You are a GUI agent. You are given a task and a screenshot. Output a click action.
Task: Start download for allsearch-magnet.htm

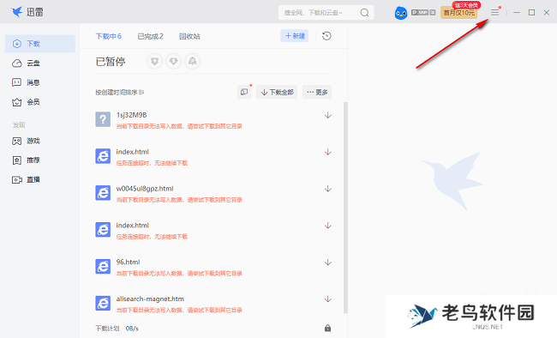pyautogui.click(x=328, y=299)
